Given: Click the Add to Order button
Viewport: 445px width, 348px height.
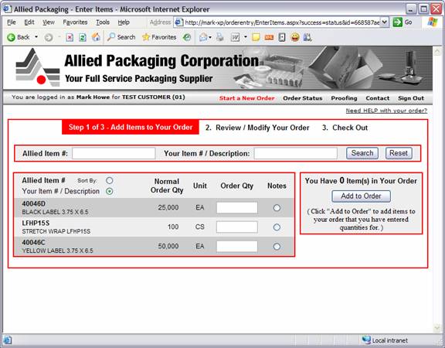Looking at the screenshot, I should click(x=361, y=196).
